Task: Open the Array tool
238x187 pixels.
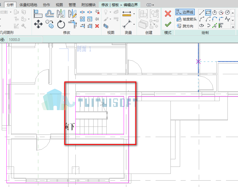Action: tap(82, 19)
